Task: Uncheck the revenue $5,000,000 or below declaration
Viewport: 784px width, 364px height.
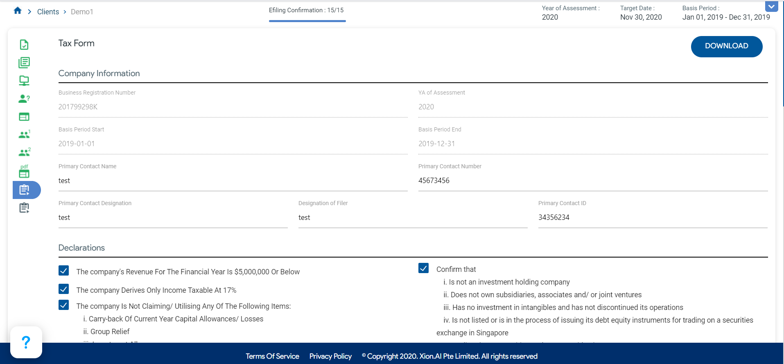Action: (x=64, y=271)
